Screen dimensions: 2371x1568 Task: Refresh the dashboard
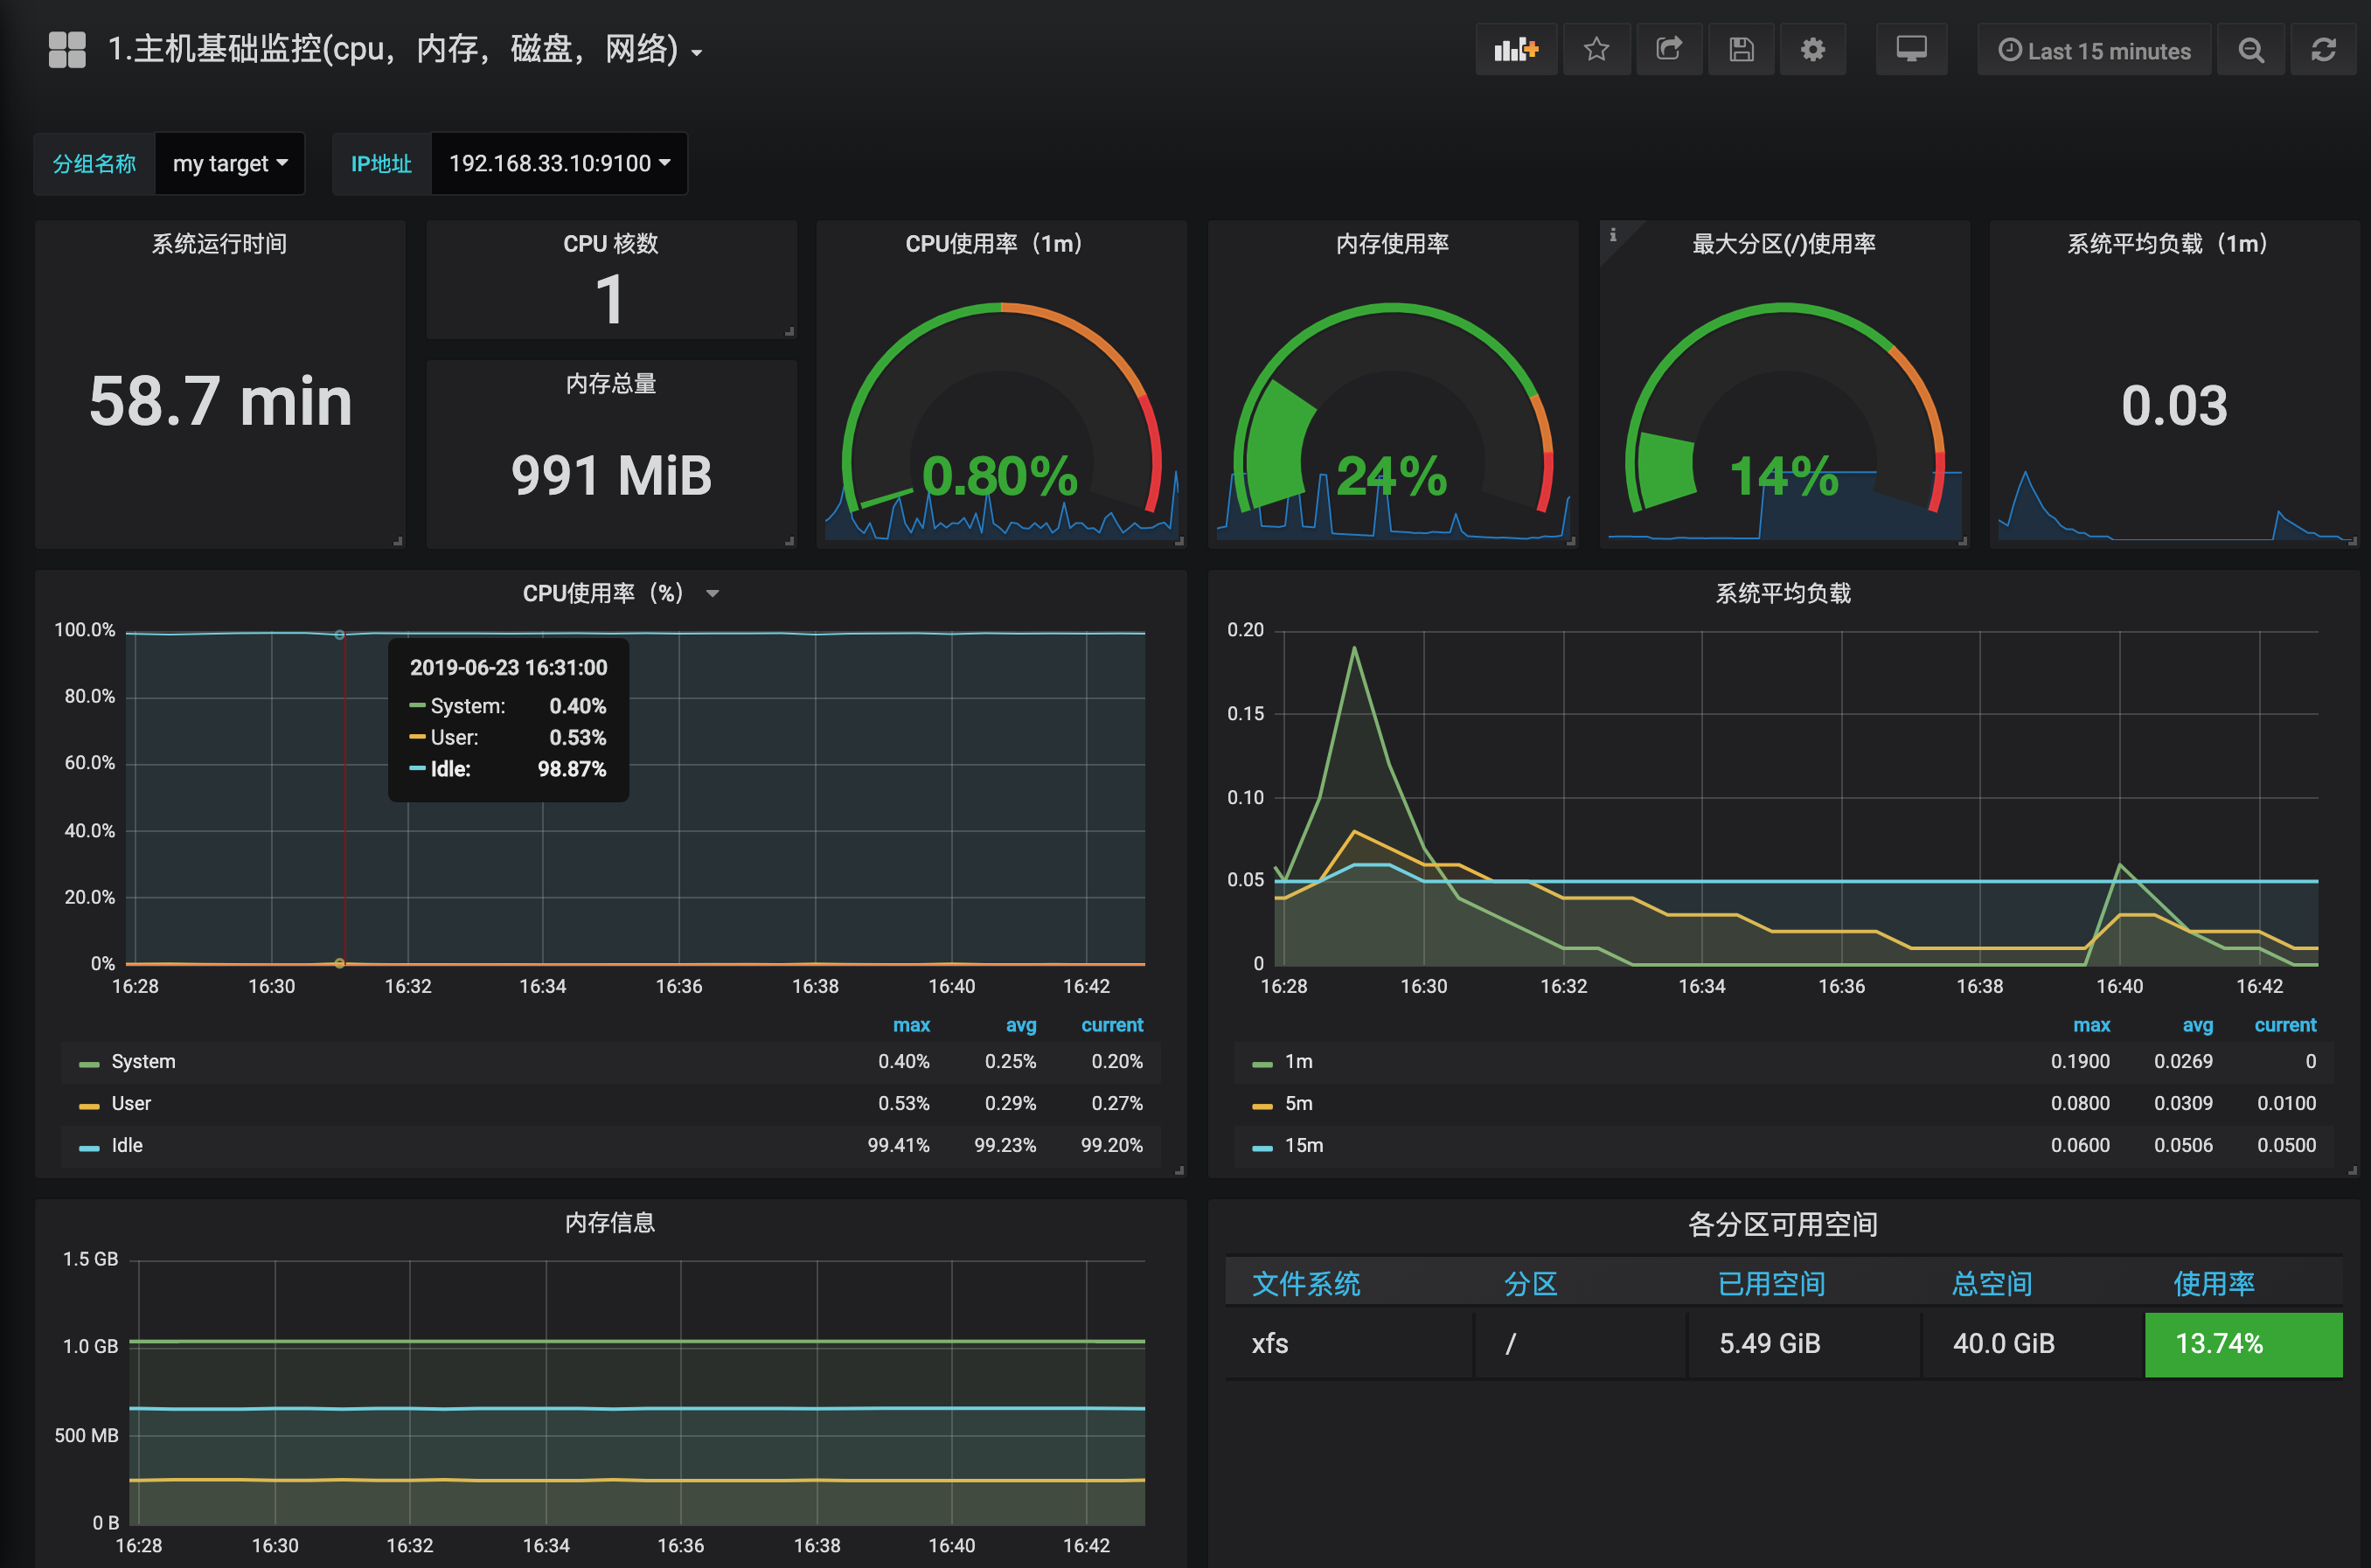2323,49
